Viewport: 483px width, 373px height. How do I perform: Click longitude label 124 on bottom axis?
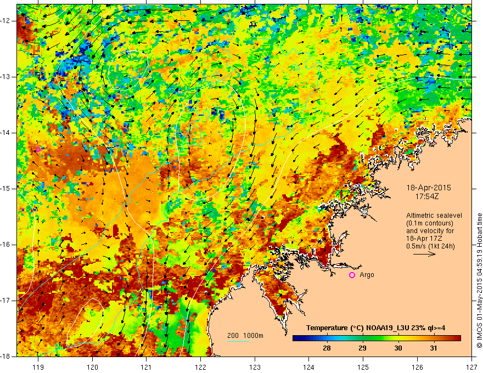coord(309,367)
